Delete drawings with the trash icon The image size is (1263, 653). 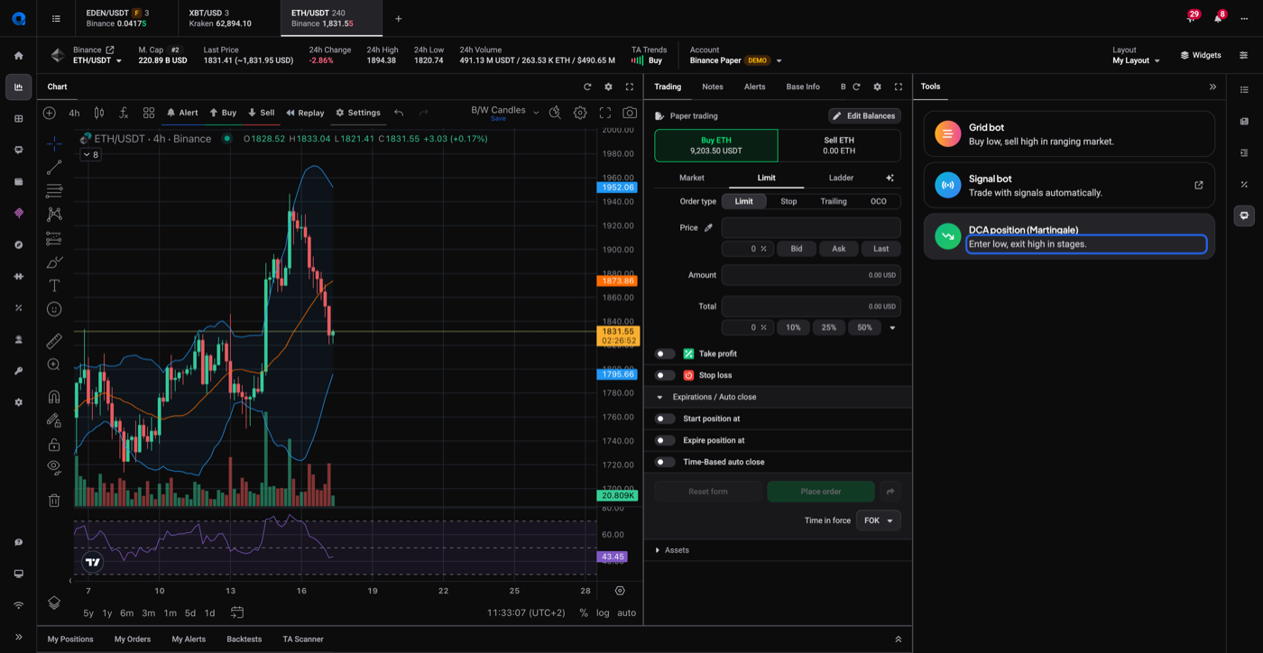pos(54,500)
